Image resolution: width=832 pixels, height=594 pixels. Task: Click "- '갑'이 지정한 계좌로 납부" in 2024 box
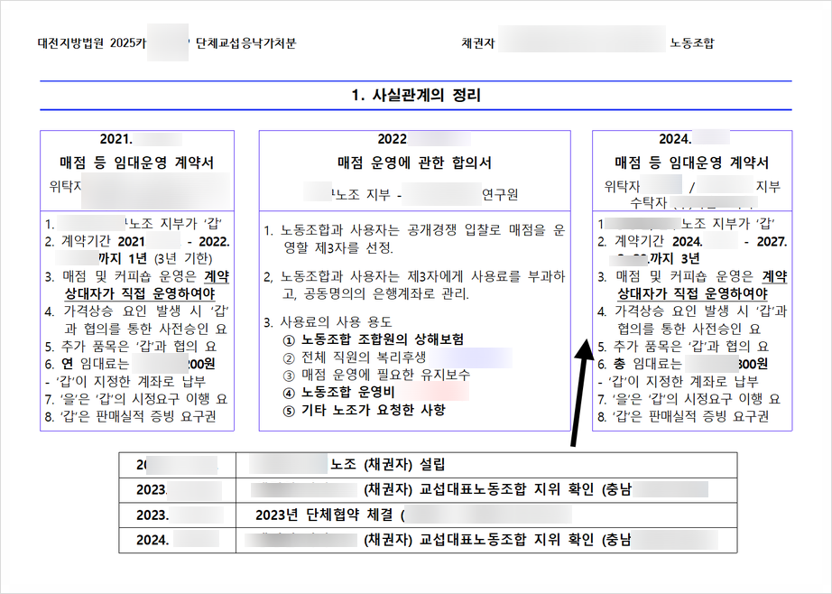click(678, 382)
